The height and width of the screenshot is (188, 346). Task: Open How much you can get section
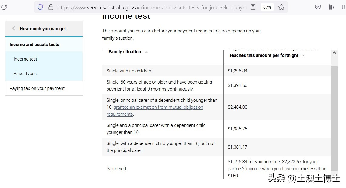[43, 29]
